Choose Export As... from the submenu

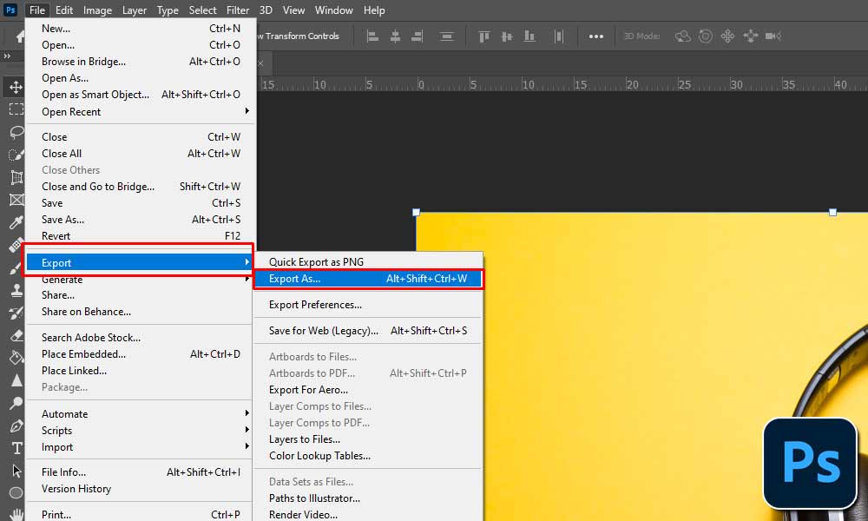tap(368, 279)
